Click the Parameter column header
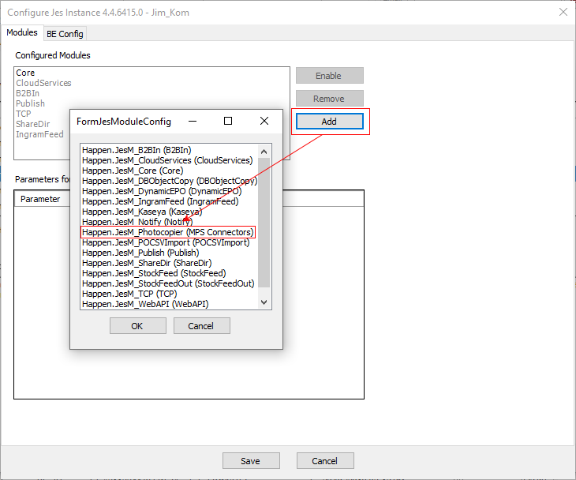The width and height of the screenshot is (576, 480). [x=40, y=199]
